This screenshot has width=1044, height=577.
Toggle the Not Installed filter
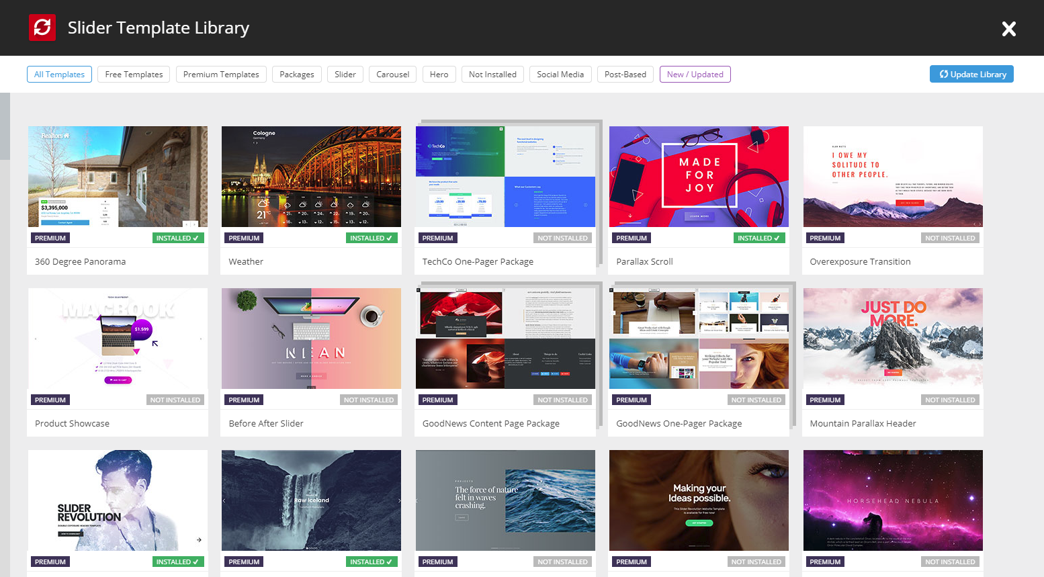click(x=492, y=74)
